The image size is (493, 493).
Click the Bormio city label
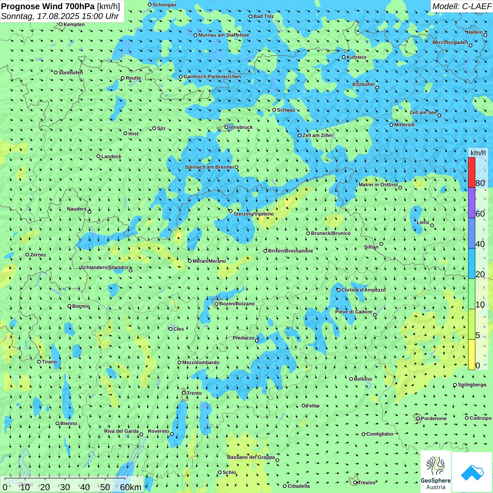click(81, 306)
